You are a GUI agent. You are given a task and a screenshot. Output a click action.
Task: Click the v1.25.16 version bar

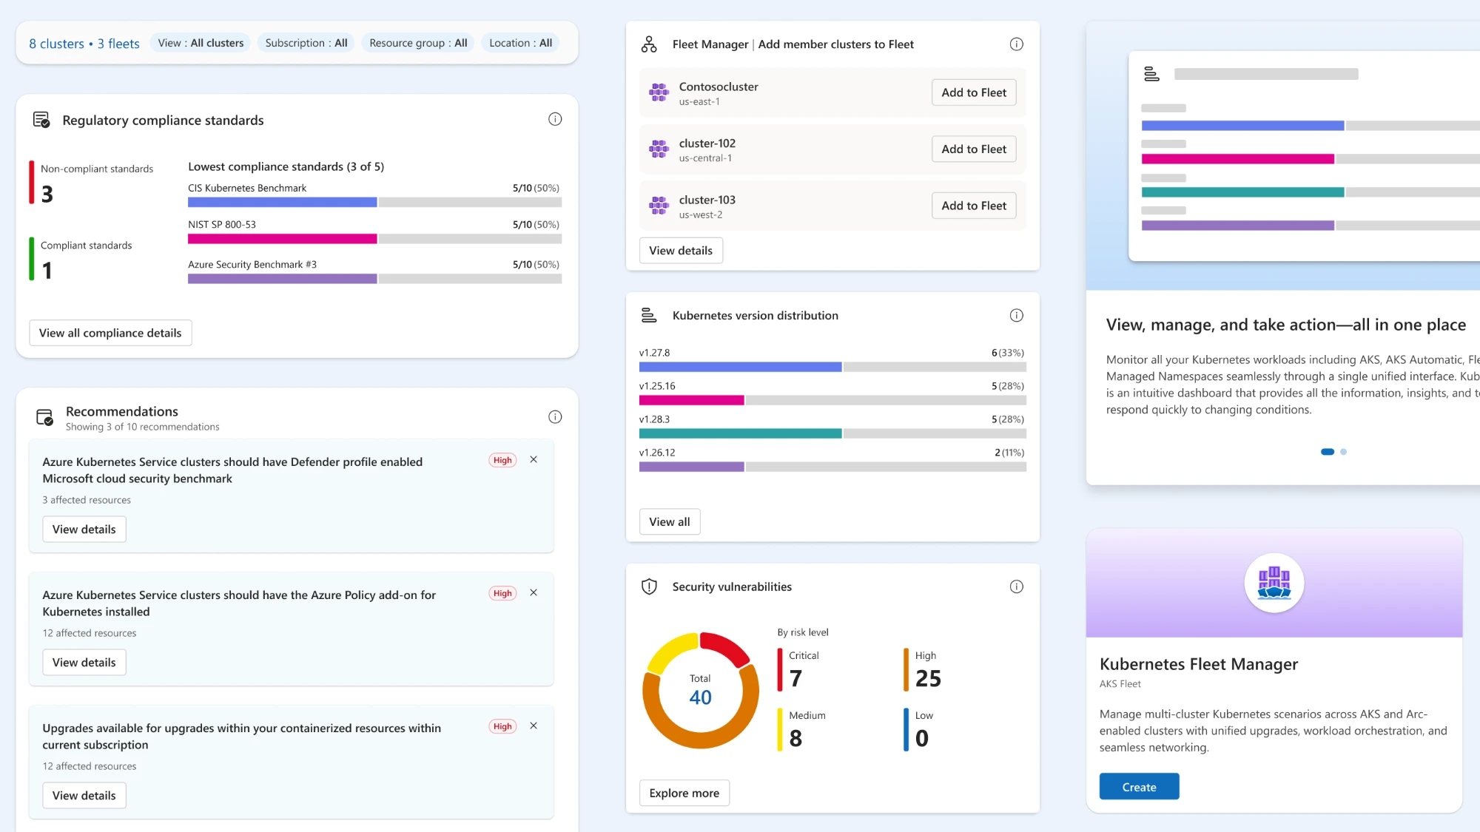tap(832, 400)
